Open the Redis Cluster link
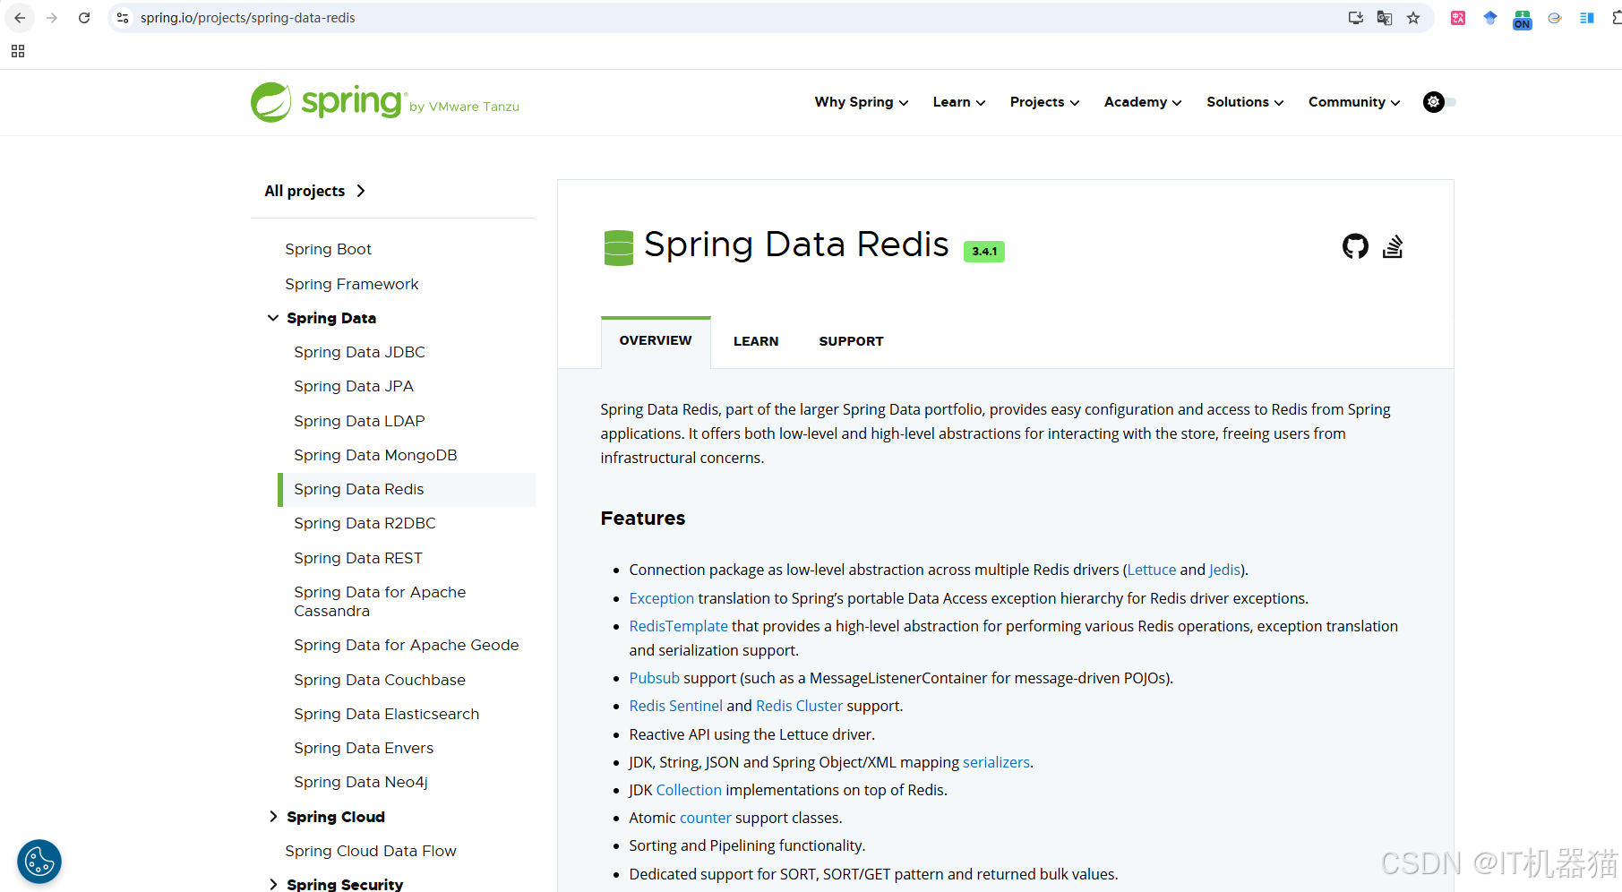This screenshot has width=1622, height=892. (800, 706)
